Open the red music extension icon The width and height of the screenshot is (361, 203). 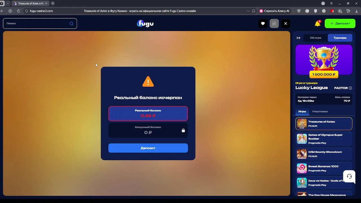point(332,11)
